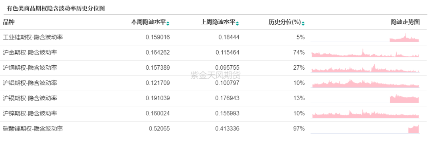
Task: Click the value 0.52065 for 碳酸锂期权
Action: (159, 129)
